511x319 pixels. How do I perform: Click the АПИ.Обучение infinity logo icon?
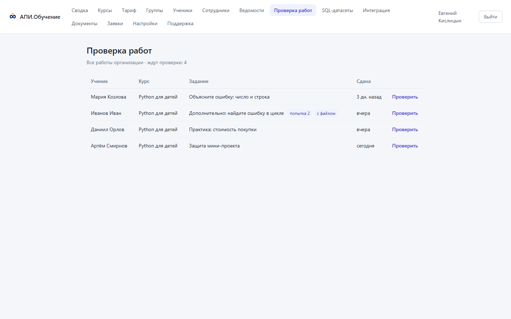(13, 16)
